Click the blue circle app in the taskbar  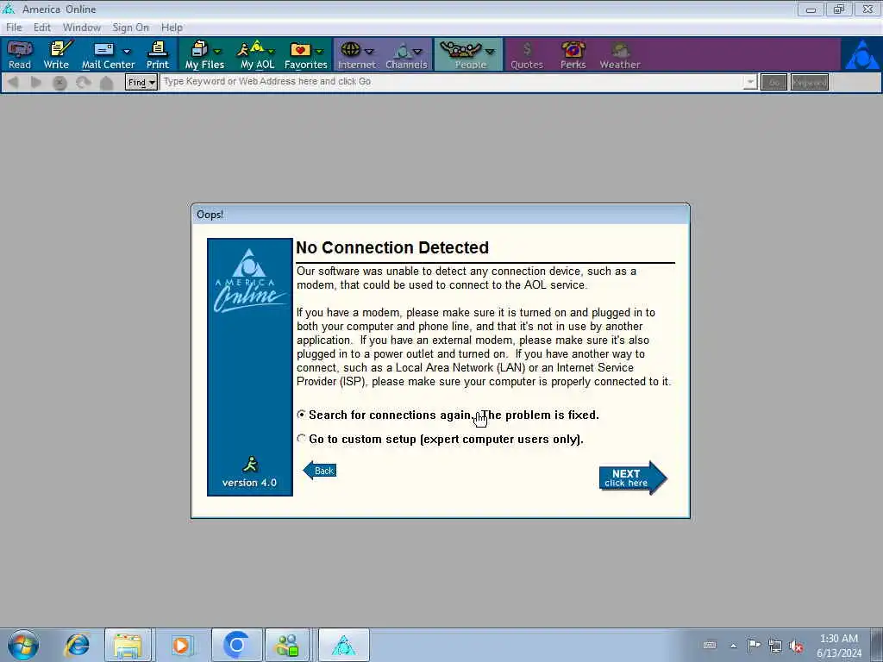(236, 645)
